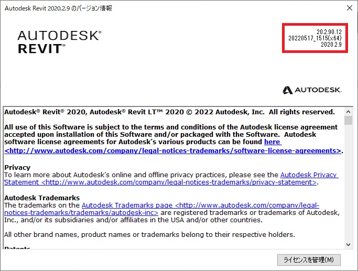
Task: Click the scrollbar up arrow
Action: coord(348,112)
